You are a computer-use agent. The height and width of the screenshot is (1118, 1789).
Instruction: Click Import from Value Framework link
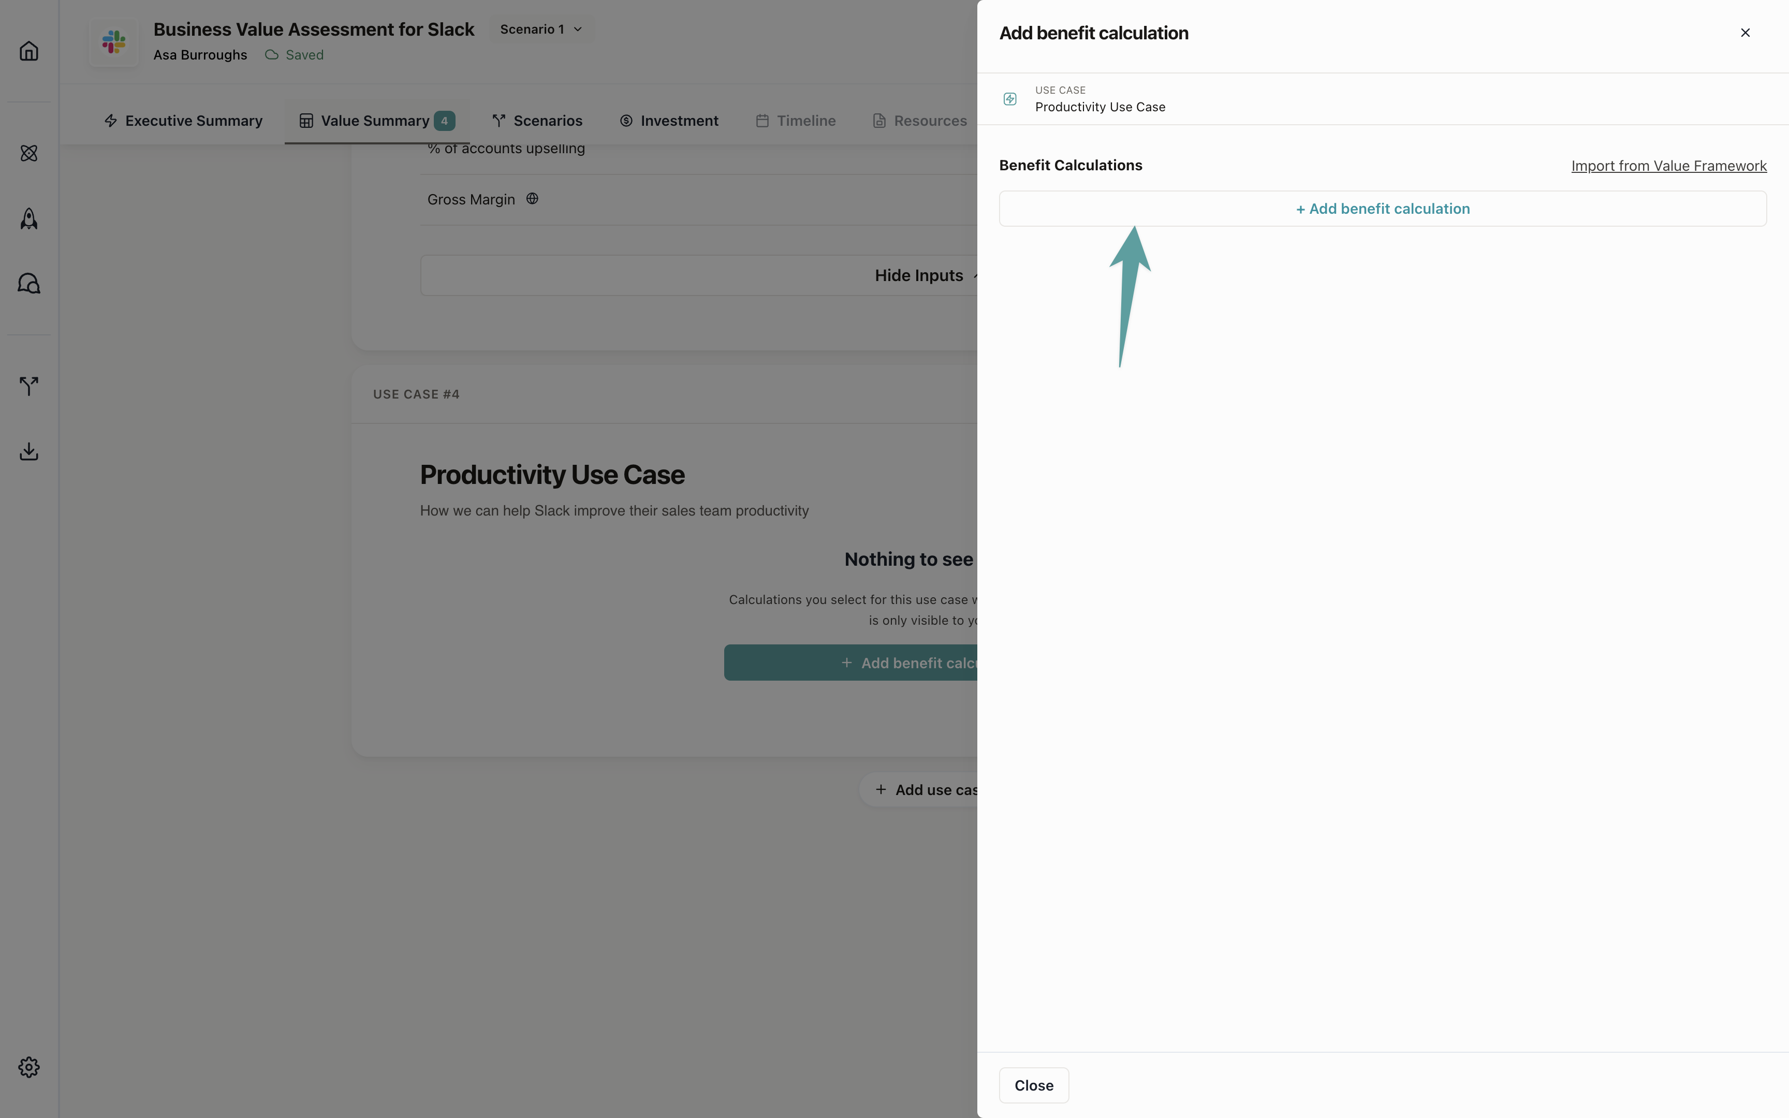pyautogui.click(x=1668, y=166)
